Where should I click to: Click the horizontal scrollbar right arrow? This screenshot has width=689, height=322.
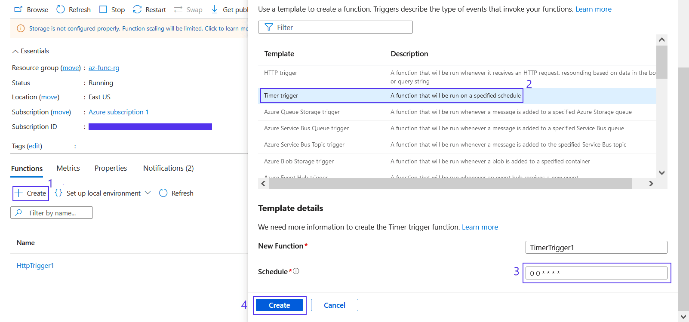(x=651, y=184)
